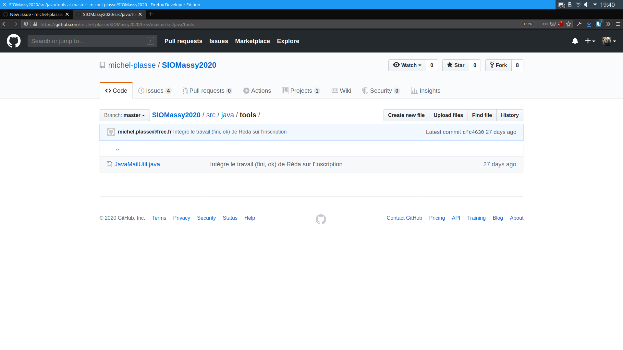This screenshot has width=623, height=350.
Task: Click the Create new file button
Action: [x=406, y=115]
